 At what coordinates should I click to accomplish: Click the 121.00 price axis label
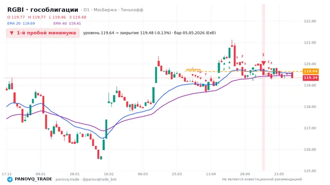coord(310,43)
